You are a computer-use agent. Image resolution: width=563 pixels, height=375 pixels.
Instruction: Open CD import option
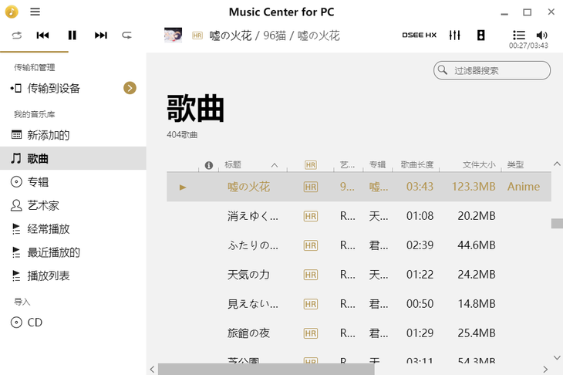click(73, 323)
